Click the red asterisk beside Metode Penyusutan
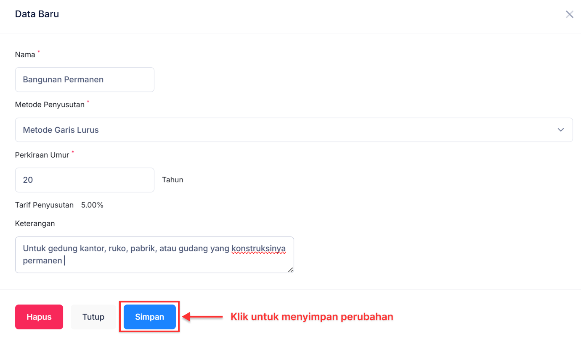 point(88,101)
